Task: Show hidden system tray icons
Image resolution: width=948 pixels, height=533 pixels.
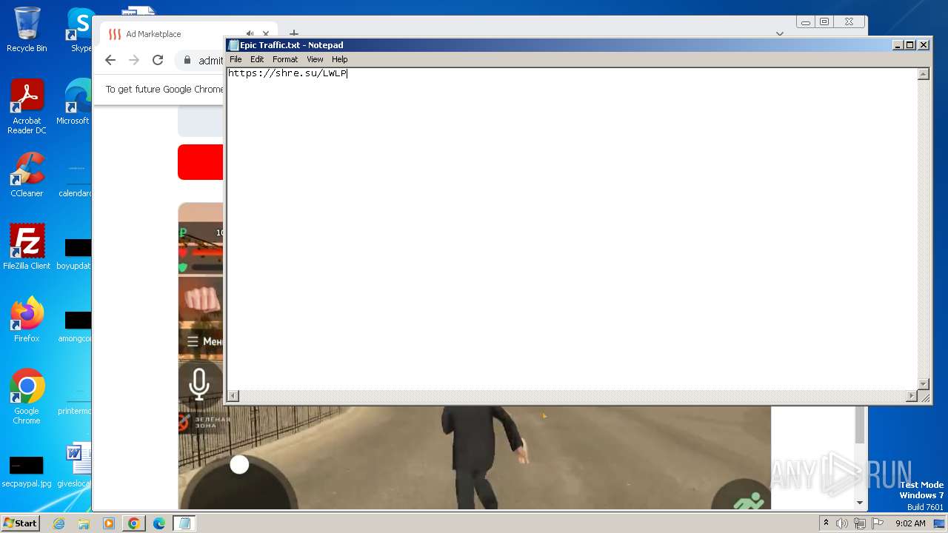Action: pyautogui.click(x=826, y=523)
